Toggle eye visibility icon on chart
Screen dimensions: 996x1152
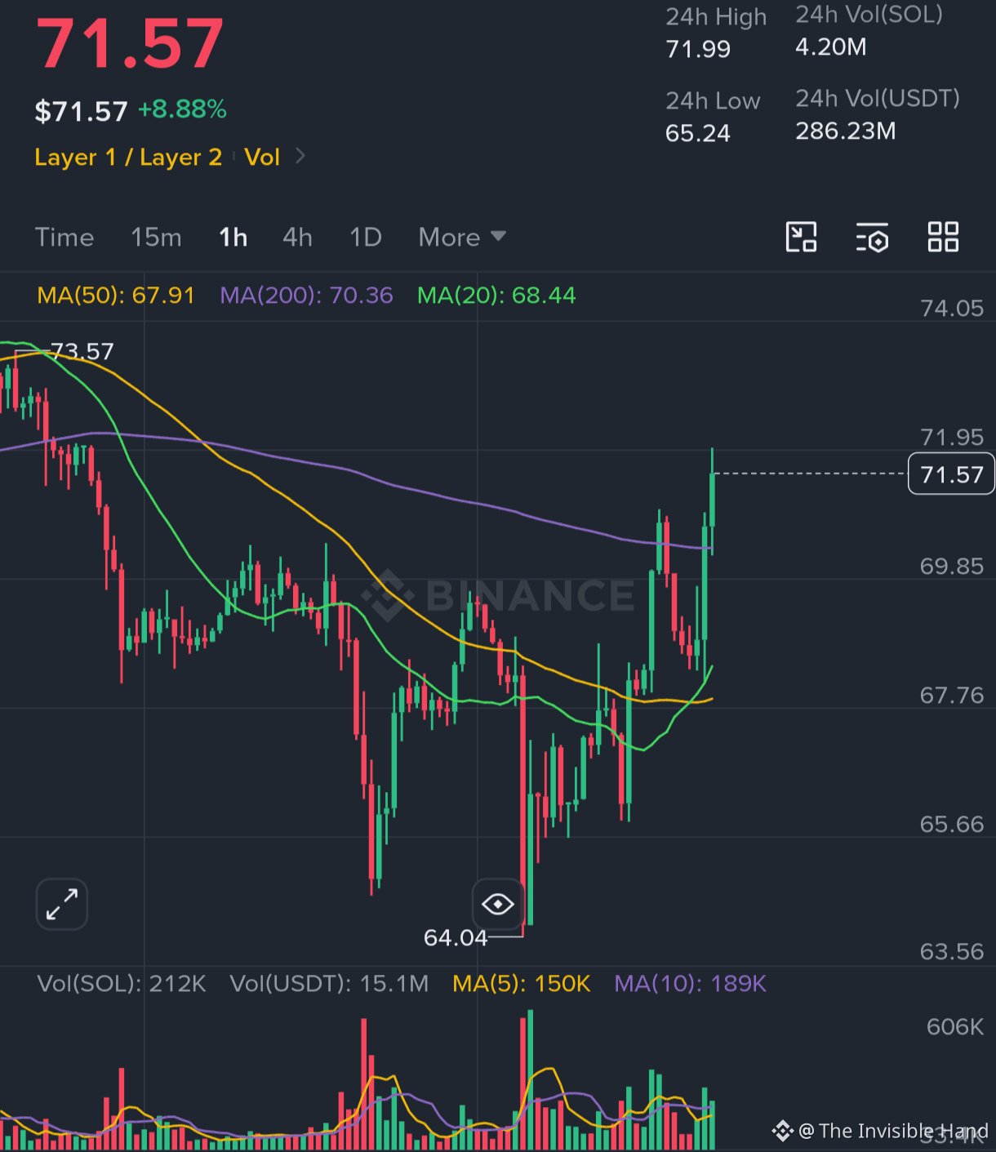coord(497,904)
